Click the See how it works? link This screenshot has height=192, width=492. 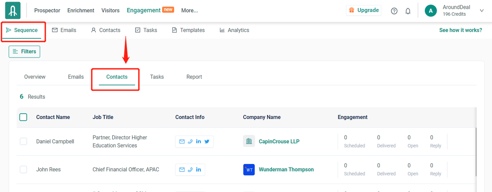(x=460, y=30)
